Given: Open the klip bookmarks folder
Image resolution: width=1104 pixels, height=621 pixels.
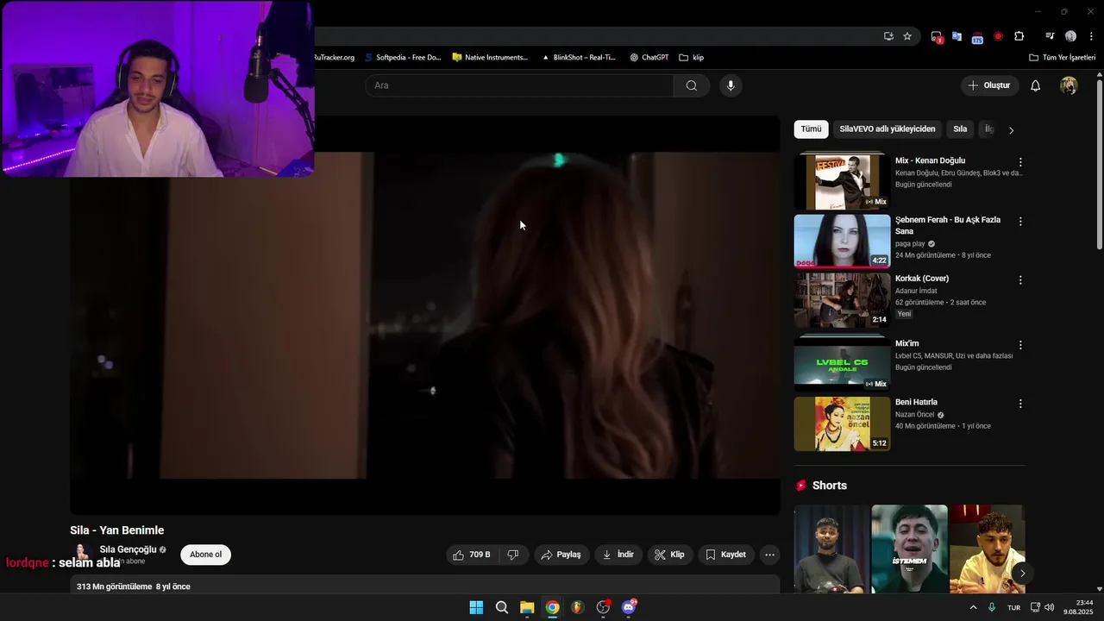Looking at the screenshot, I should tap(691, 58).
